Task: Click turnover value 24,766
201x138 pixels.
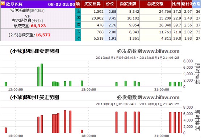Action: coord(165,12)
